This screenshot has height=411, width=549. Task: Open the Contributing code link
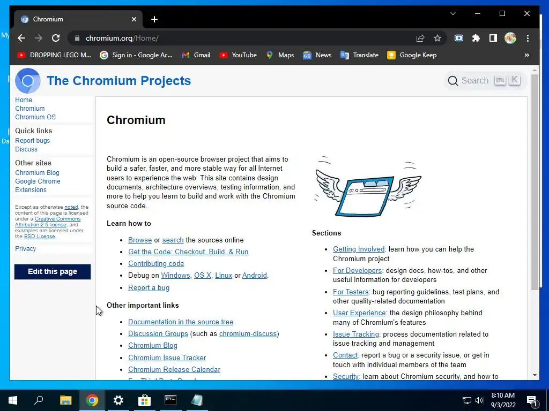pyautogui.click(x=156, y=263)
